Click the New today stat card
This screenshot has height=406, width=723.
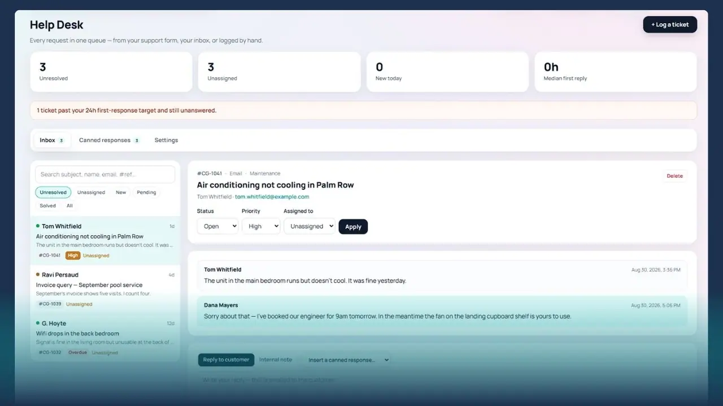point(447,72)
